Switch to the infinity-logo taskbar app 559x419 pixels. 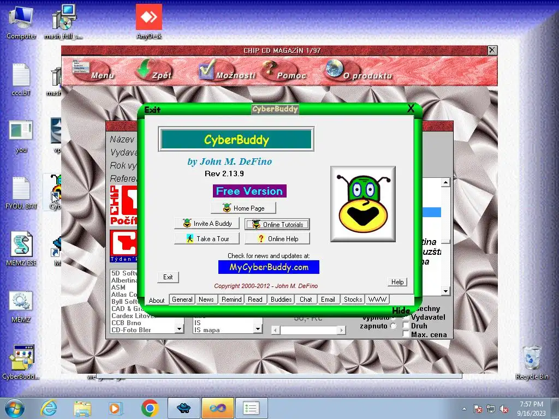pos(217,408)
